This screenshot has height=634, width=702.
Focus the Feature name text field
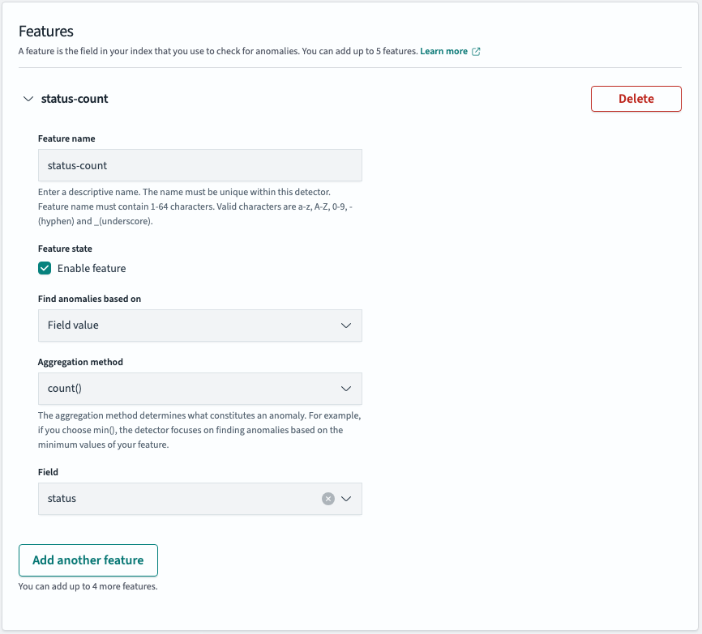click(x=200, y=165)
